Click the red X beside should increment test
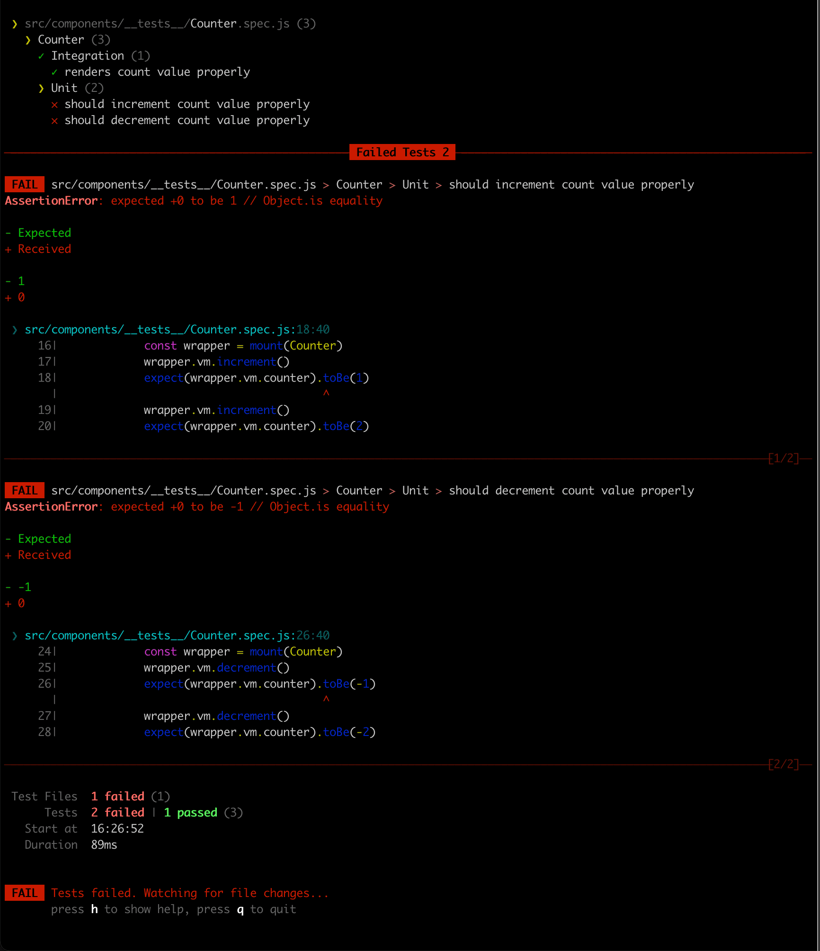 54,105
